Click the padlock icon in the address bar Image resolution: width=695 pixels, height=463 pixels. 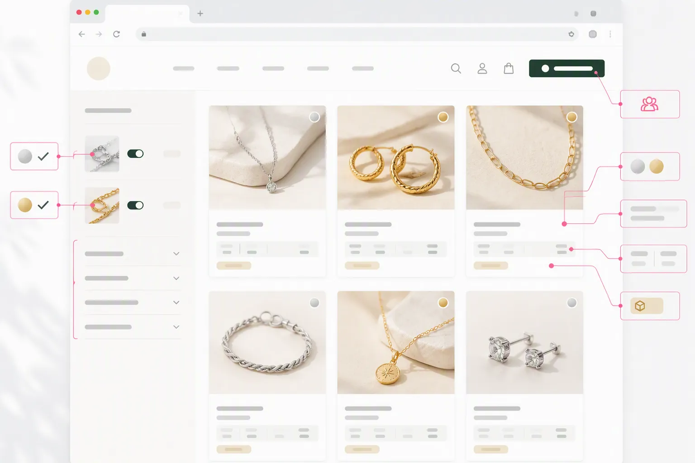coord(144,34)
